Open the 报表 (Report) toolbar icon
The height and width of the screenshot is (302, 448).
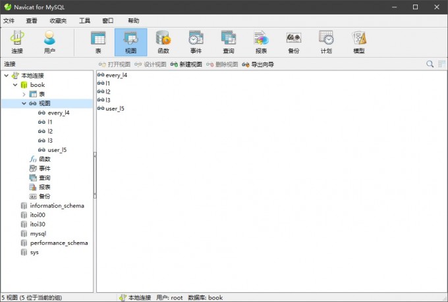[261, 42]
